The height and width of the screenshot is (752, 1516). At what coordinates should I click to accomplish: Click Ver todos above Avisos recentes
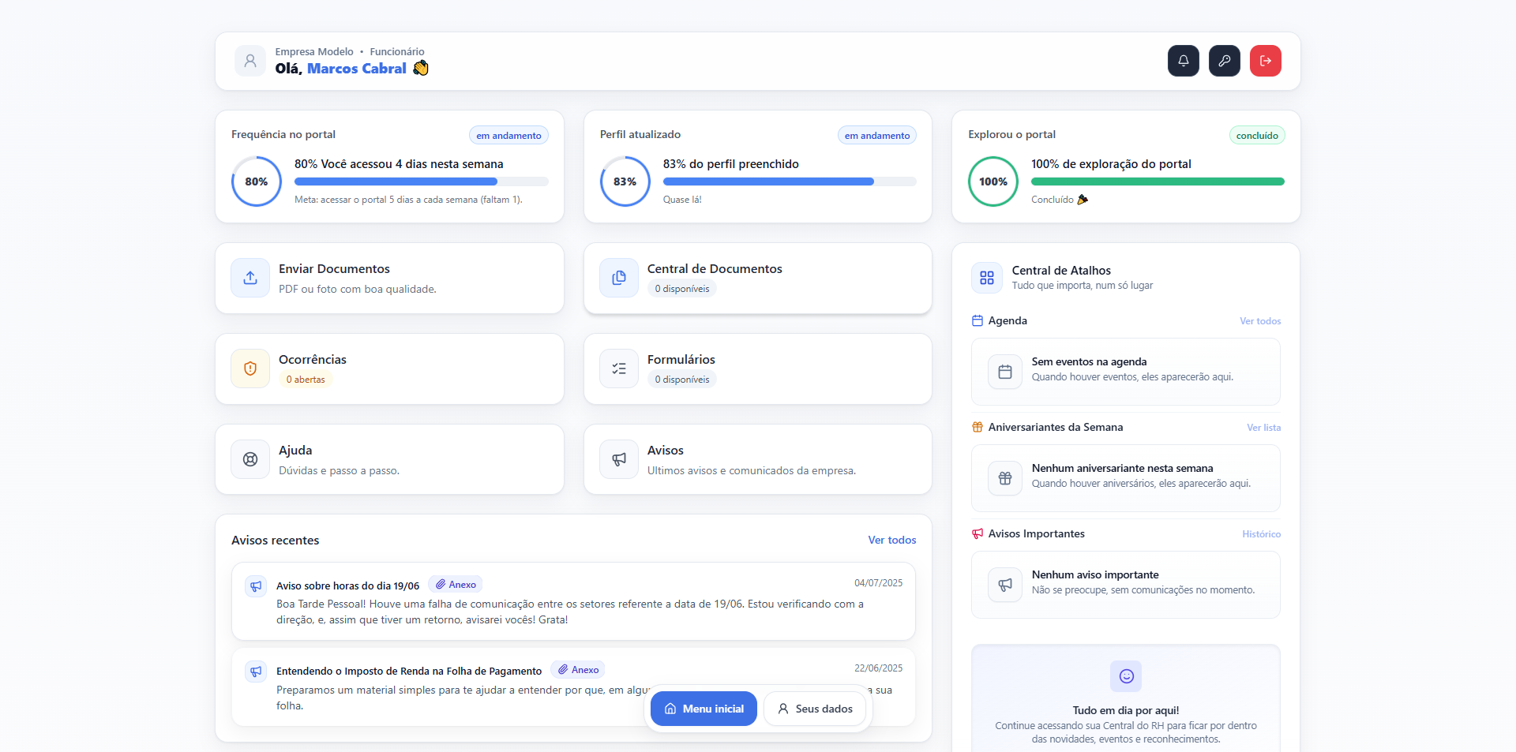pyautogui.click(x=891, y=540)
